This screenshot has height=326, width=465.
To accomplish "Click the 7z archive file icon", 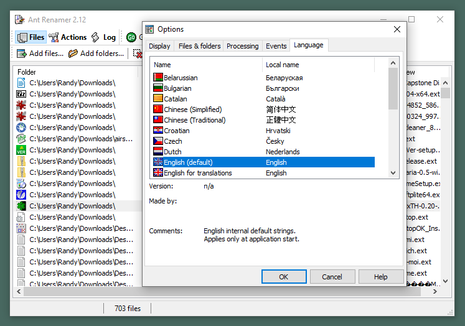I will [21, 94].
